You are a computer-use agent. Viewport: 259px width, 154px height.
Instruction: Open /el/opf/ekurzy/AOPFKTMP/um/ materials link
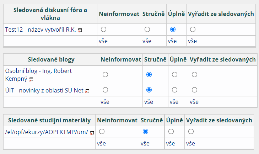click(x=47, y=132)
